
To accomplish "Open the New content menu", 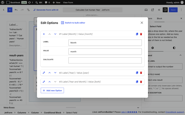I will (56, 2).
